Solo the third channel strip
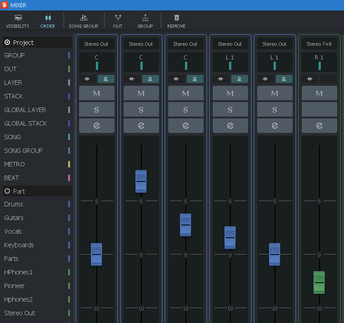Screen dimensions: 344x323 pyautogui.click(x=185, y=109)
